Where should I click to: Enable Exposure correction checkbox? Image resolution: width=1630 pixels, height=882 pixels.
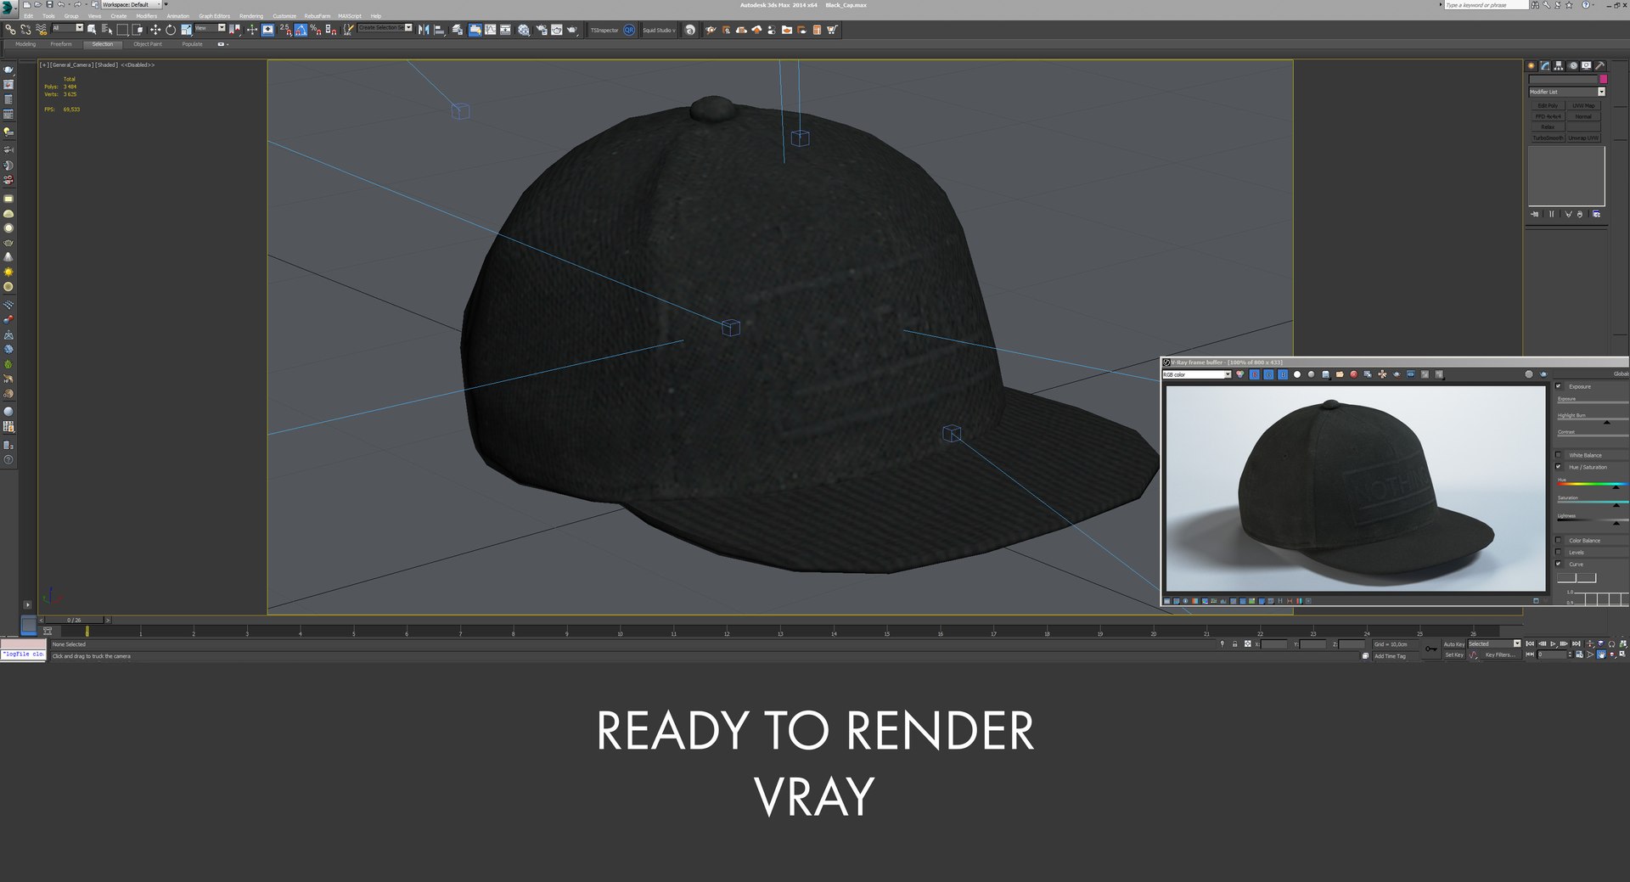tap(1558, 386)
